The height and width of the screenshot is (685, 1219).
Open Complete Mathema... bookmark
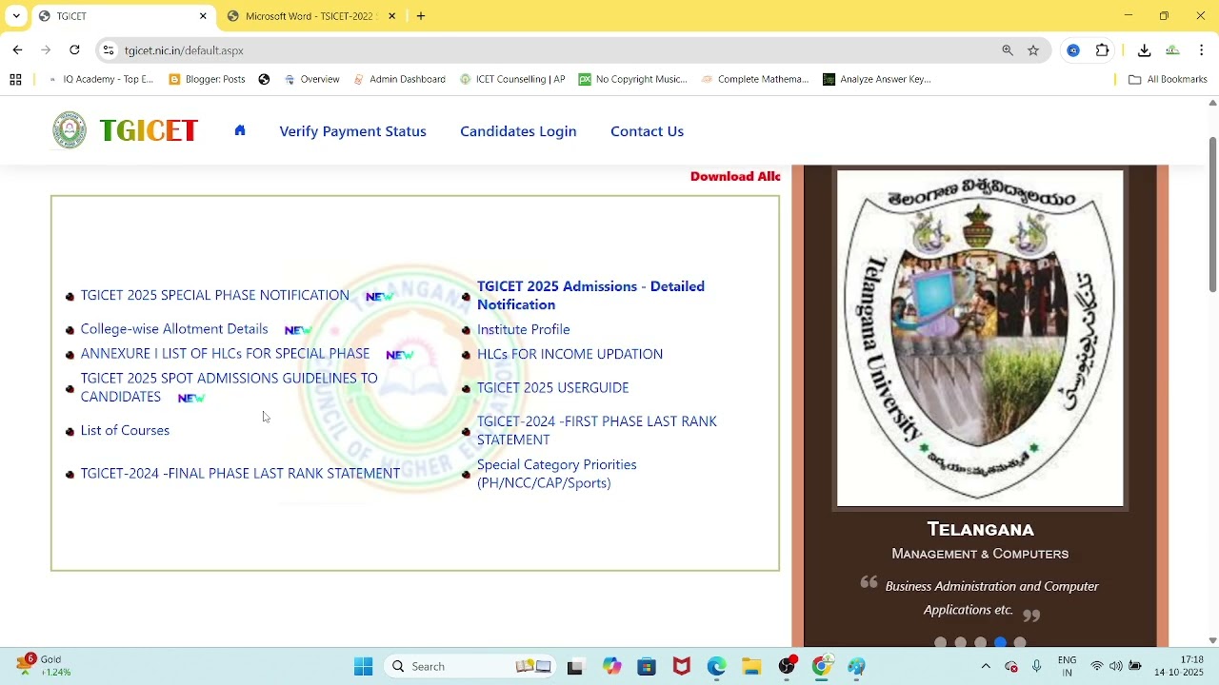[x=754, y=79]
